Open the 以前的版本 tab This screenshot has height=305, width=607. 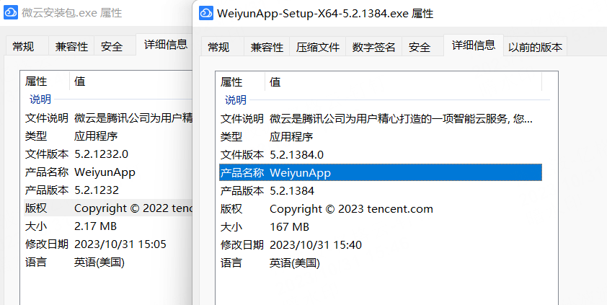point(535,48)
